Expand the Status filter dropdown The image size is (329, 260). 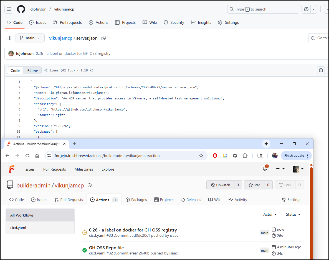coord(293,214)
